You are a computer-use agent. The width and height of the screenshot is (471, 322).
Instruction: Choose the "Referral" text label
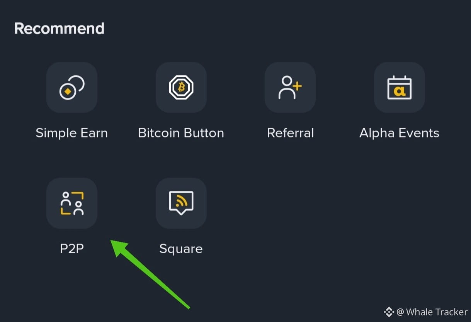[290, 133]
